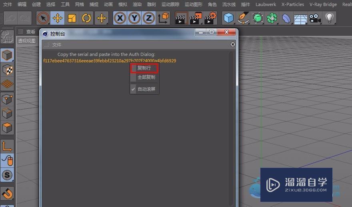Click Render to Picture Viewer icon
352x207 pixels.
pos(196,18)
